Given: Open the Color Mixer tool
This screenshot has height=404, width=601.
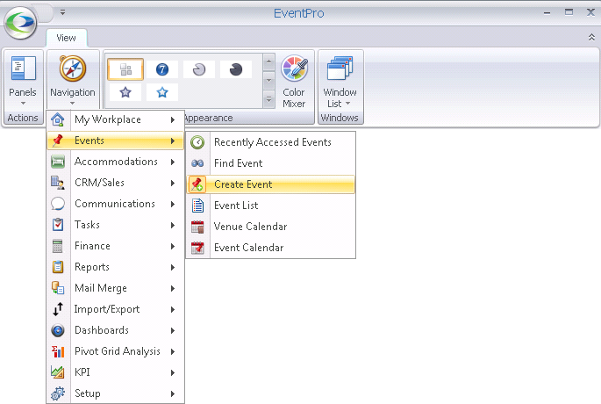Looking at the screenshot, I should pos(294,82).
